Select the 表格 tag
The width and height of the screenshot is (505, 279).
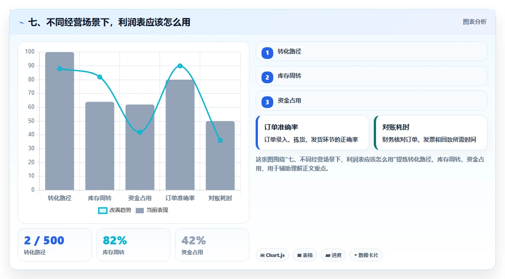(x=305, y=255)
